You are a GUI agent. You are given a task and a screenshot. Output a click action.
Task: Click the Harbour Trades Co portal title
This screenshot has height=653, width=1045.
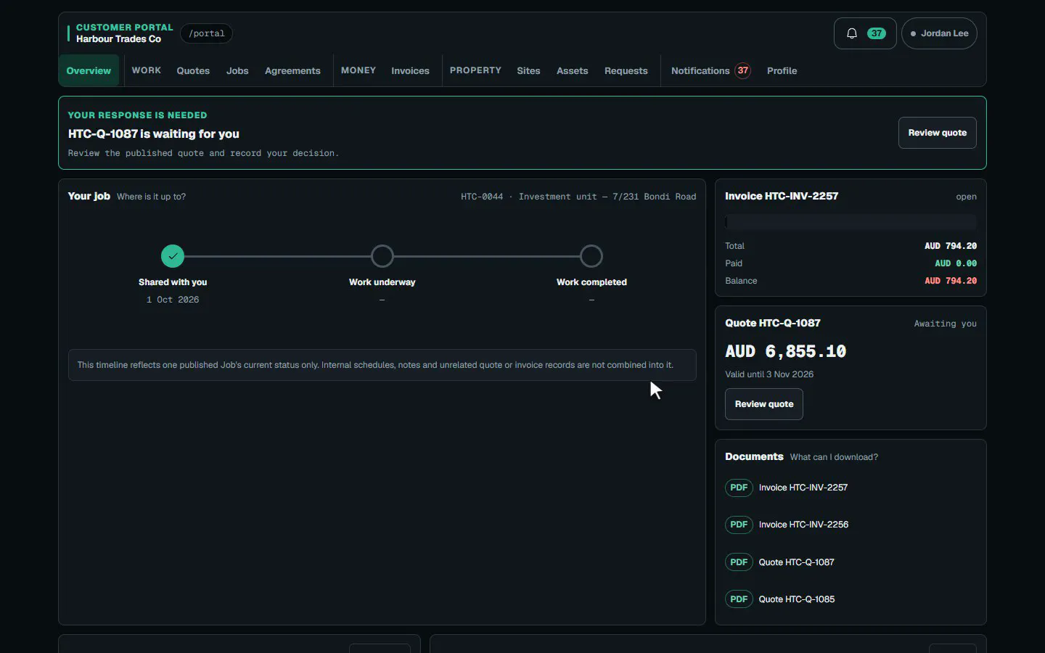(118, 39)
